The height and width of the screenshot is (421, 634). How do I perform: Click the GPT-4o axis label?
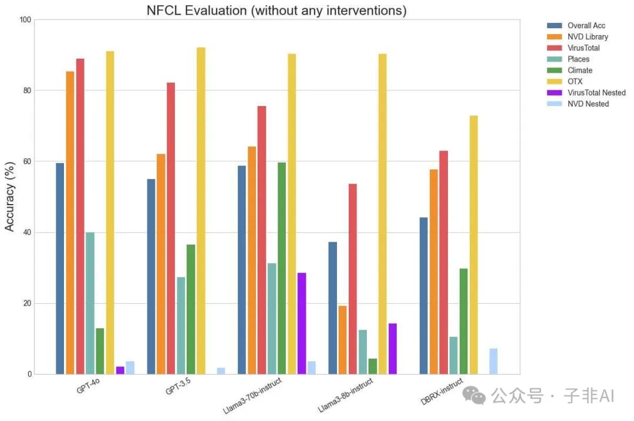[87, 386]
